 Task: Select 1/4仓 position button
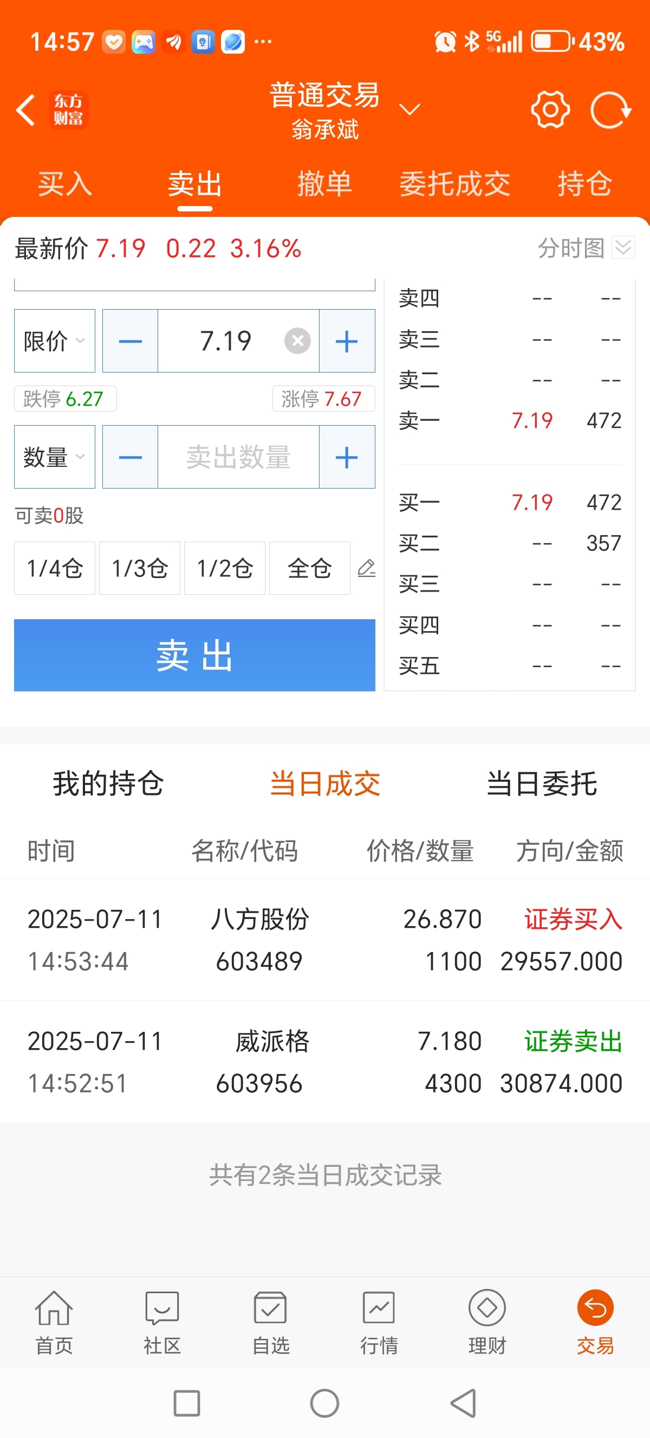coord(55,568)
